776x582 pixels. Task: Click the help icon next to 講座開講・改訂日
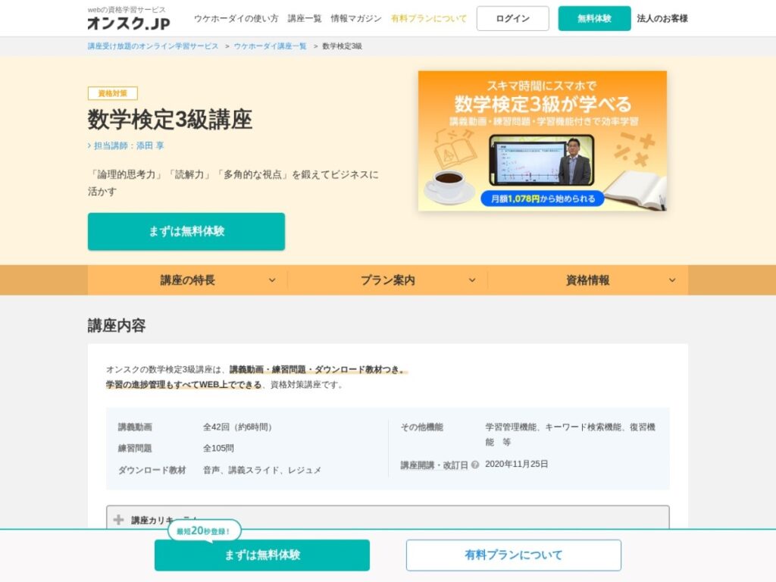pos(475,465)
